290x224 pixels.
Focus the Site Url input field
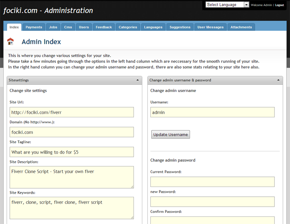[x=71, y=112]
